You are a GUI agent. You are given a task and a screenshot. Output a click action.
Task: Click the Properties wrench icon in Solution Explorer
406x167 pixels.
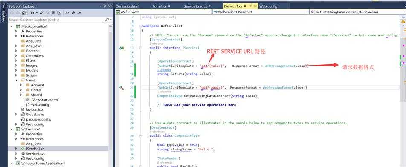tap(73, 13)
